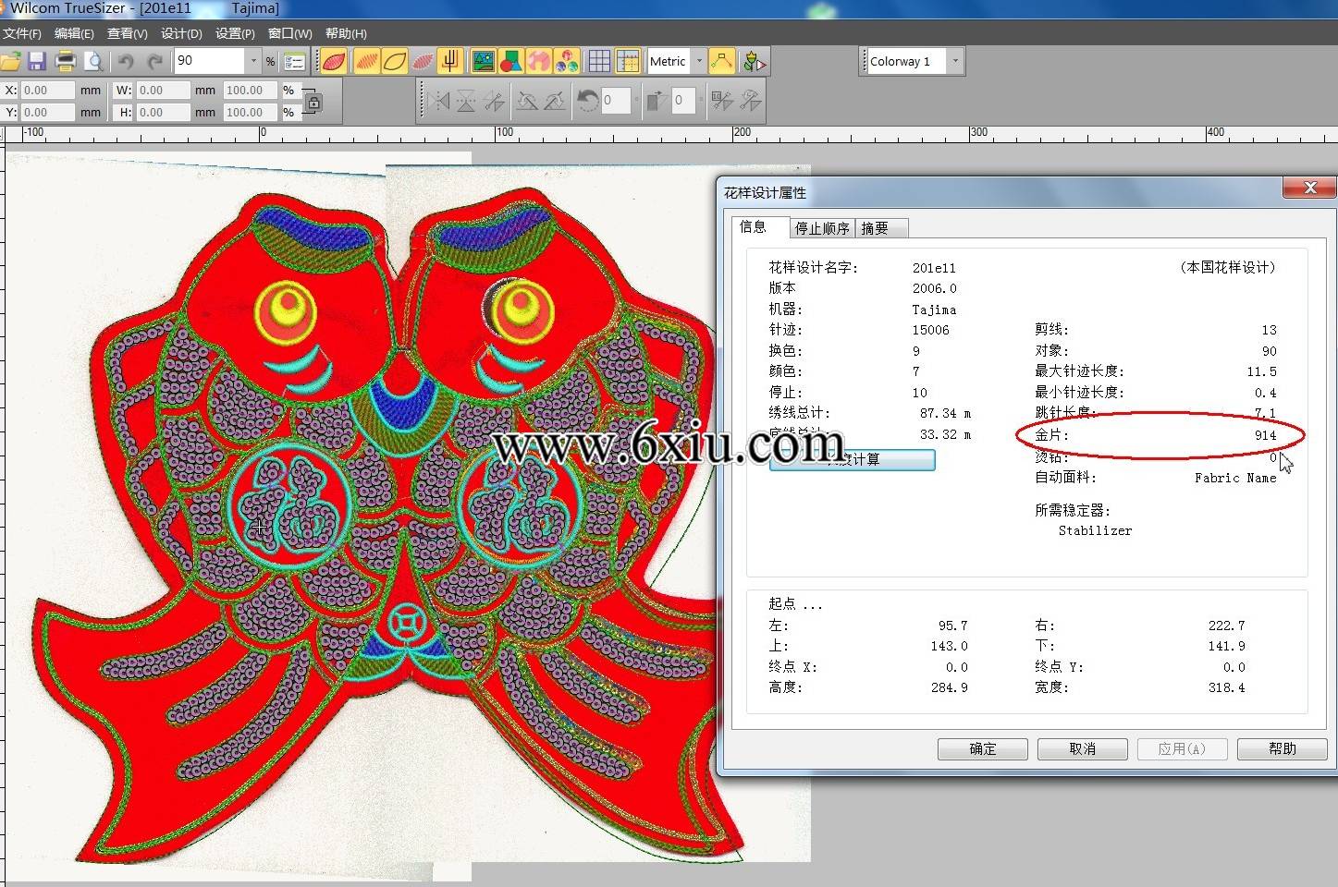The width and height of the screenshot is (1338, 887).
Task: Click the Undo arrow icon
Action: point(126,62)
